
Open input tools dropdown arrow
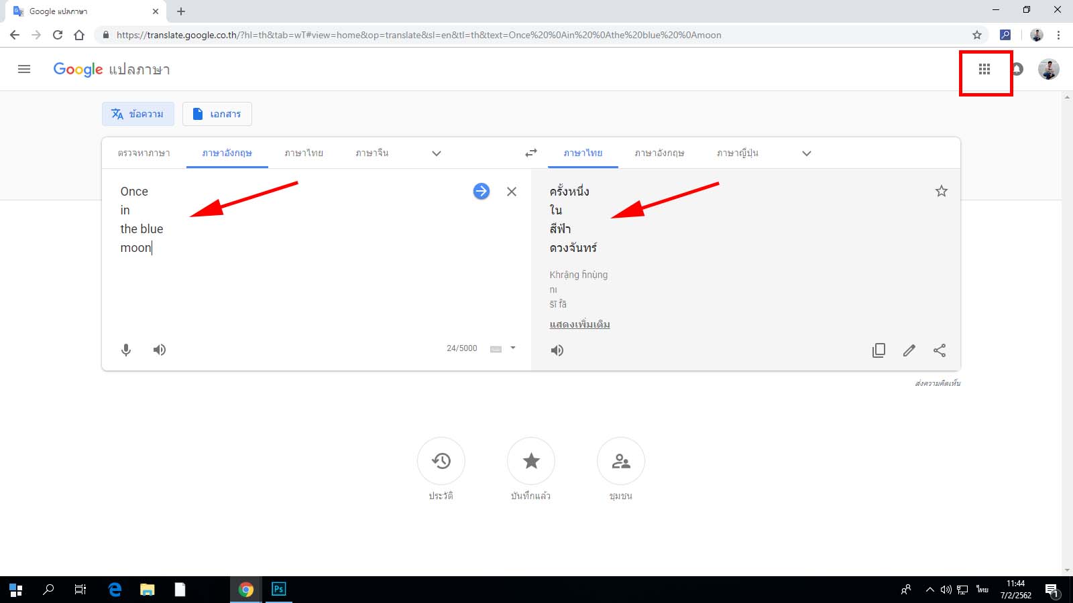(x=513, y=348)
